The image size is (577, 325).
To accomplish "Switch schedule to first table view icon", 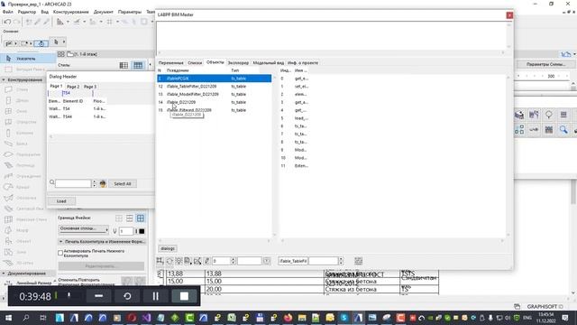I will [x=124, y=65].
